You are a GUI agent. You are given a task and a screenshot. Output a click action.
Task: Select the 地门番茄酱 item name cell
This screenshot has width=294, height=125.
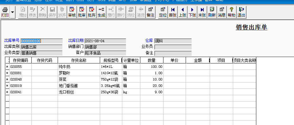pos(79,86)
